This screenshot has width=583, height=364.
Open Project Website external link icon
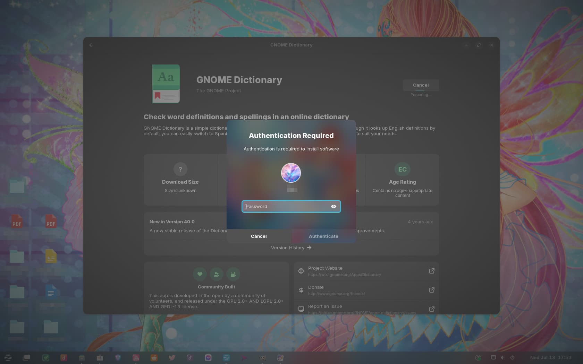pos(432,271)
